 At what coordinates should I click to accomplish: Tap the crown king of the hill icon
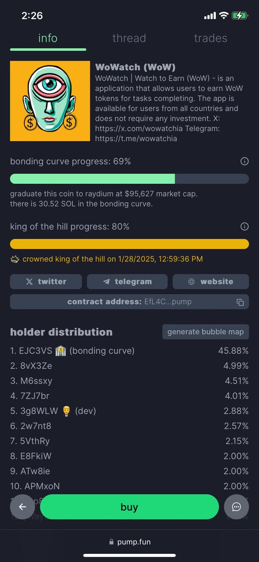(15, 259)
